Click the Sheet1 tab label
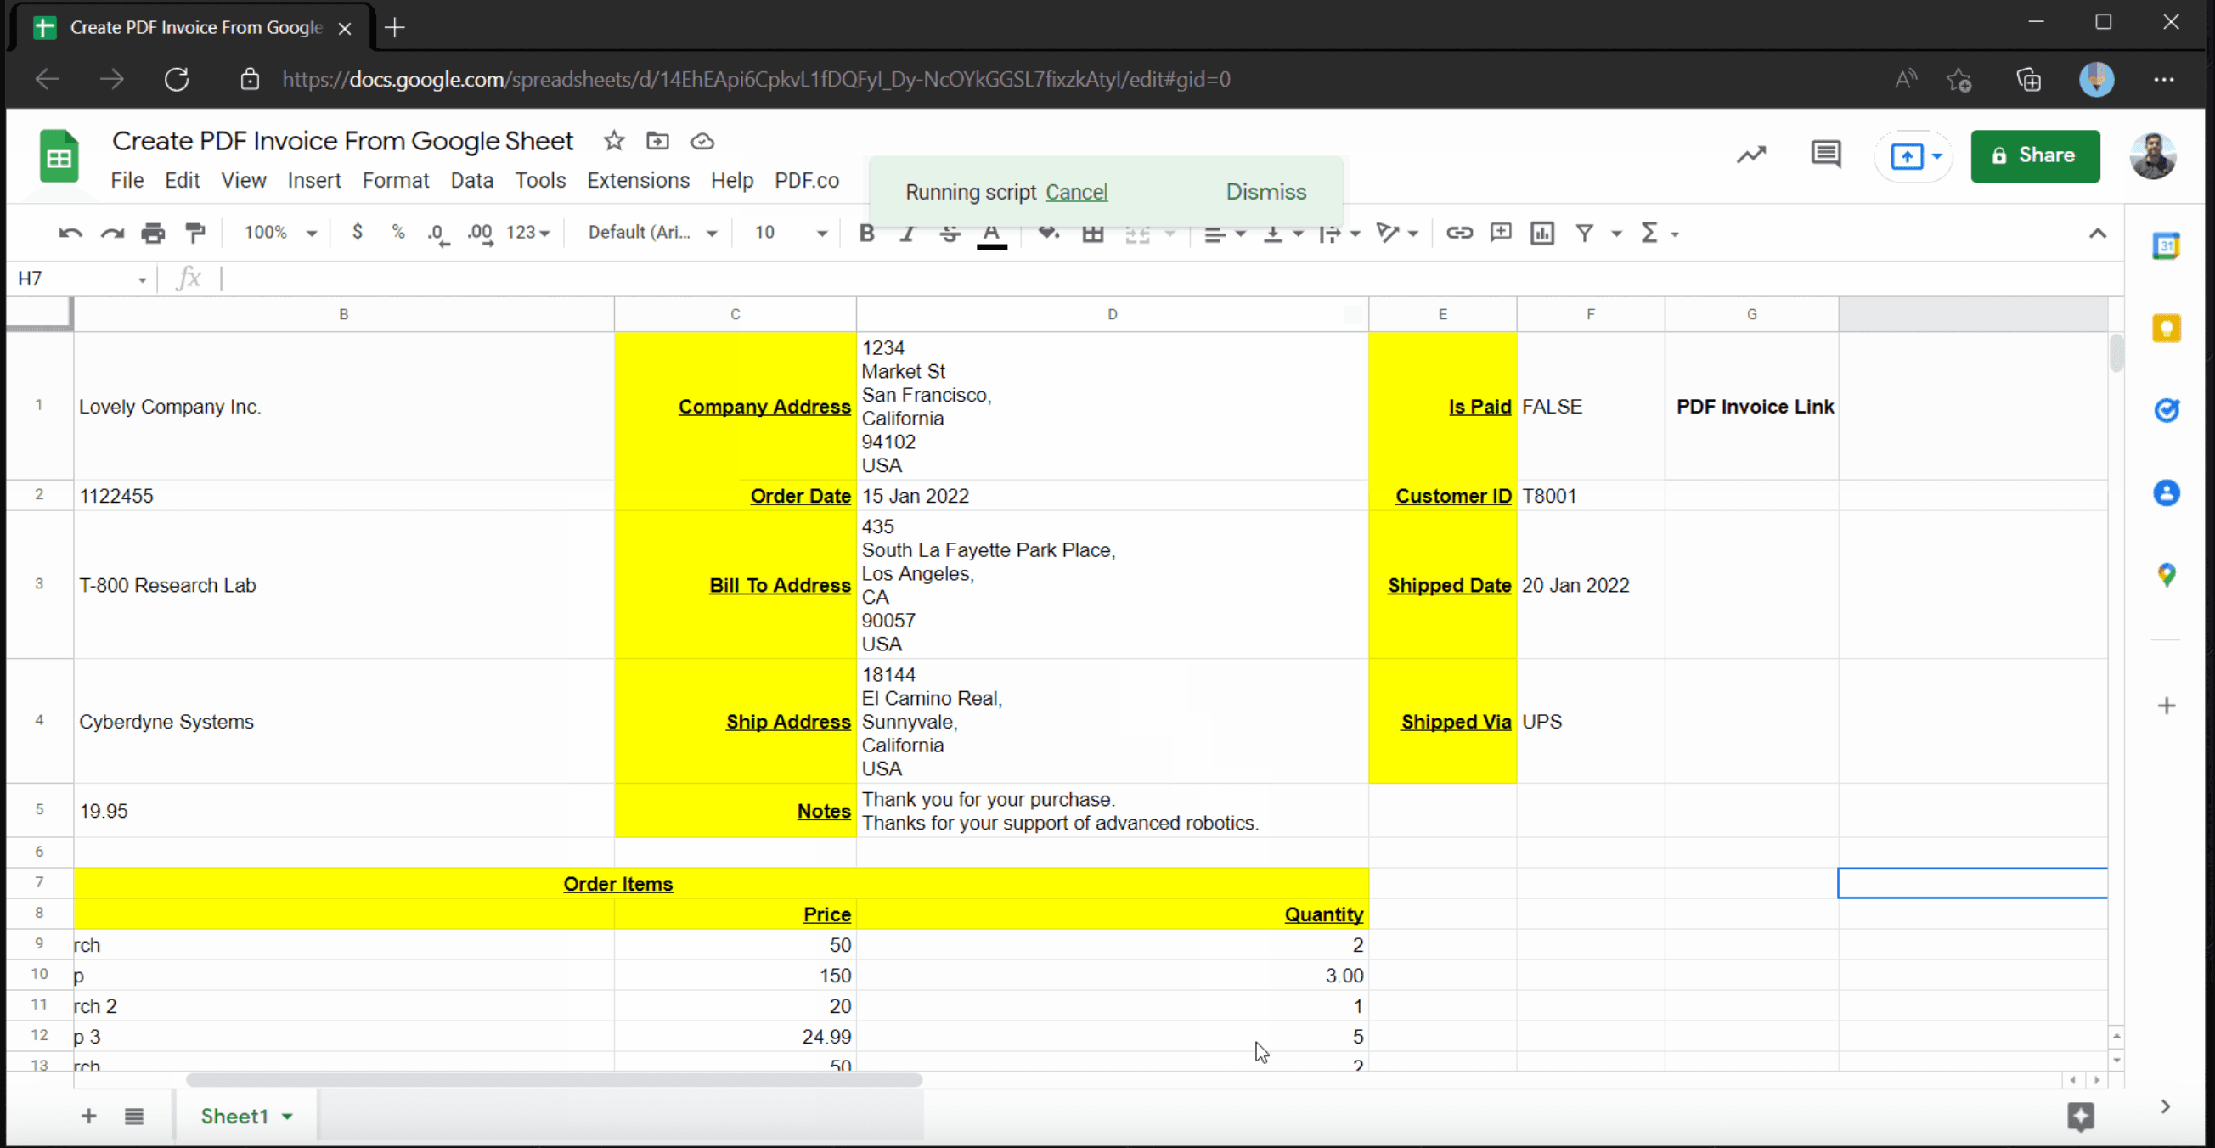Image resolution: width=2215 pixels, height=1148 pixels. coord(233,1116)
